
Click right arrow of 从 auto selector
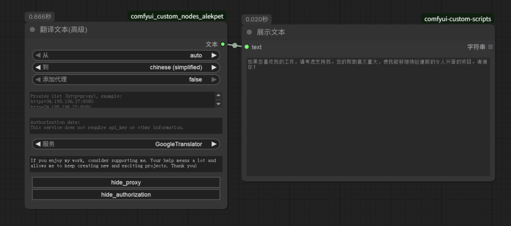coord(214,55)
